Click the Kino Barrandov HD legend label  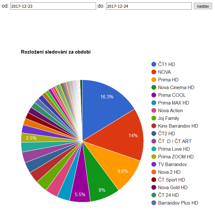(x=178, y=126)
